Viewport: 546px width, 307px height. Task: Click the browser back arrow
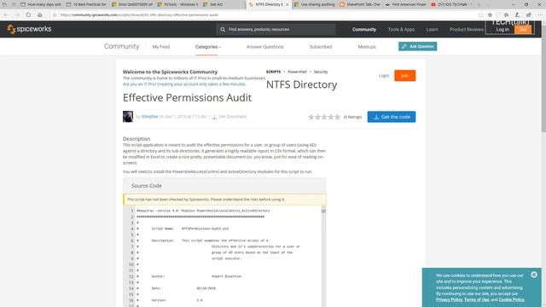[x=6, y=15]
